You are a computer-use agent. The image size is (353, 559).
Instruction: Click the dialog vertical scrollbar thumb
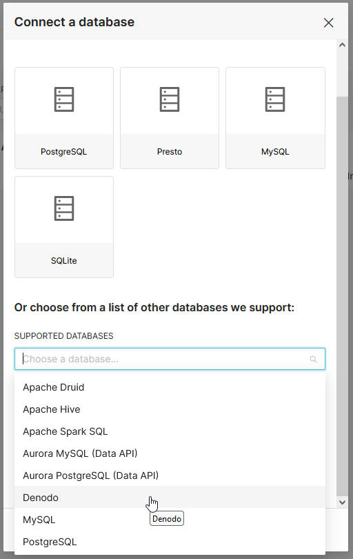click(343, 296)
